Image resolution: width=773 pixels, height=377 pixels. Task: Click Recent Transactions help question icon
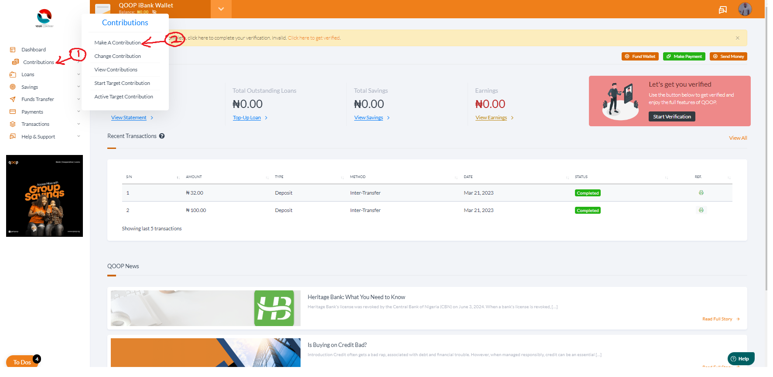162,136
